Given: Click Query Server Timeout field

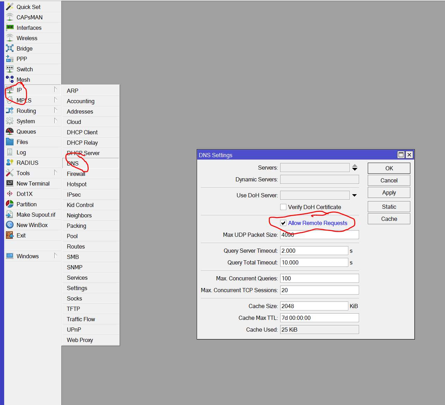Looking at the screenshot, I should click(314, 251).
